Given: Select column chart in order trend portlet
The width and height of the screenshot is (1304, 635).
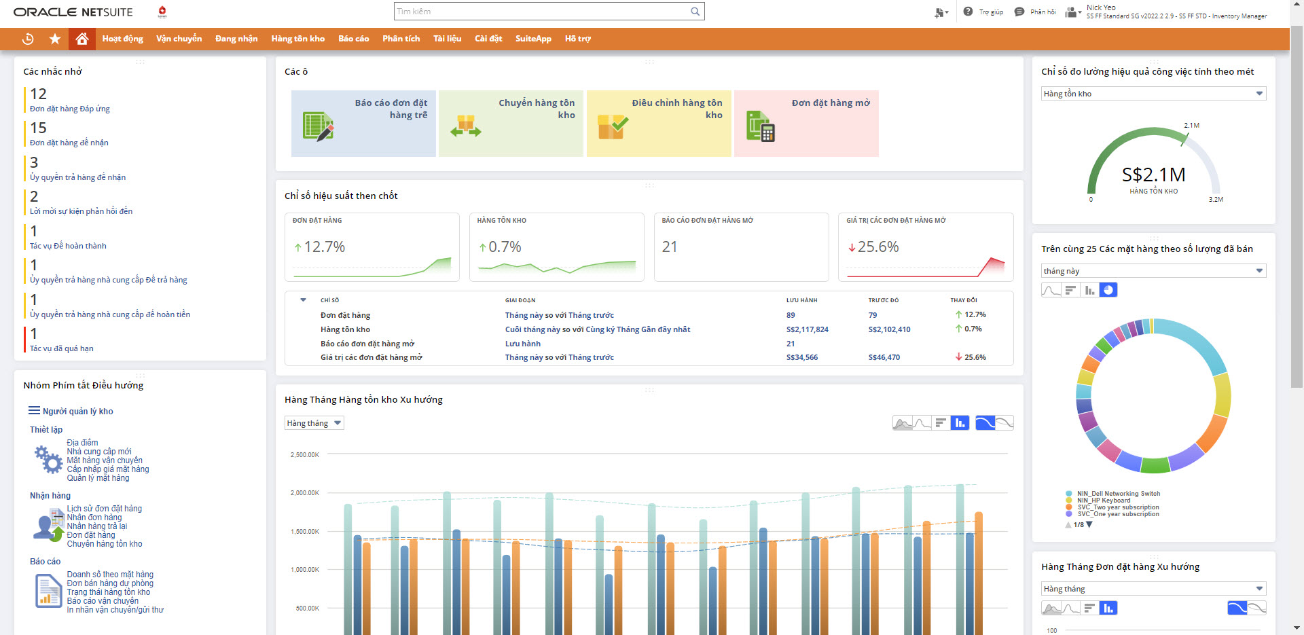Looking at the screenshot, I should coord(1108,608).
